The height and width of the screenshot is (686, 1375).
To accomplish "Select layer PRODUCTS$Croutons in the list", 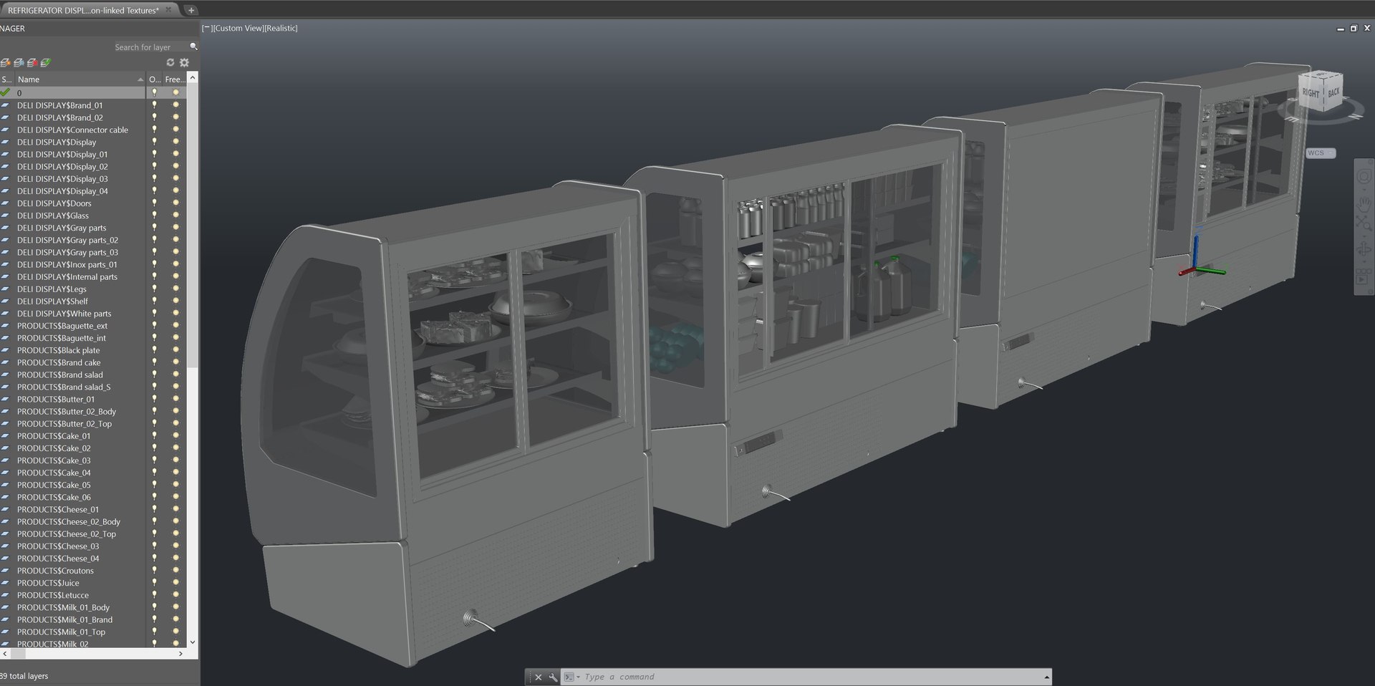I will click(56, 571).
